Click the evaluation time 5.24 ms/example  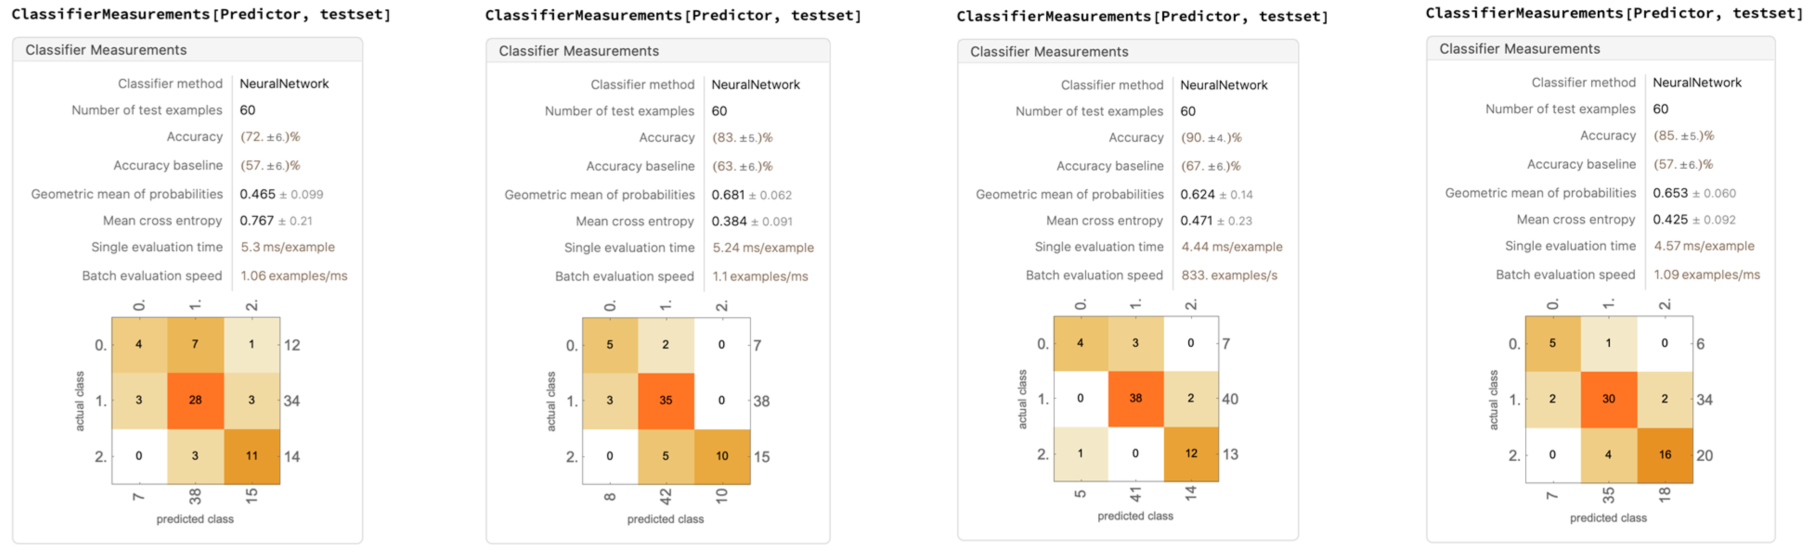pyautogui.click(x=763, y=248)
